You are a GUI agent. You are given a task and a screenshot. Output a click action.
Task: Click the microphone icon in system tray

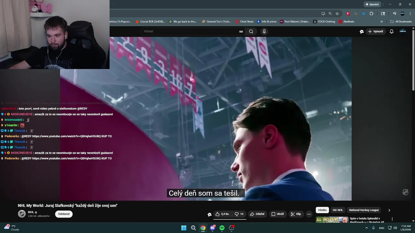[373, 228]
